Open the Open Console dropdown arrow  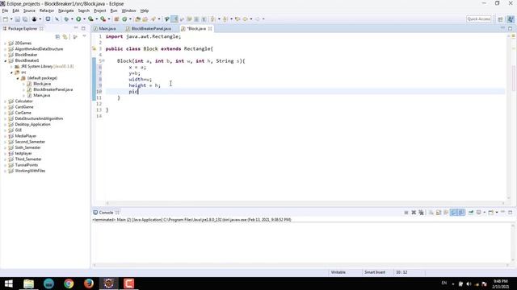coord(497,213)
